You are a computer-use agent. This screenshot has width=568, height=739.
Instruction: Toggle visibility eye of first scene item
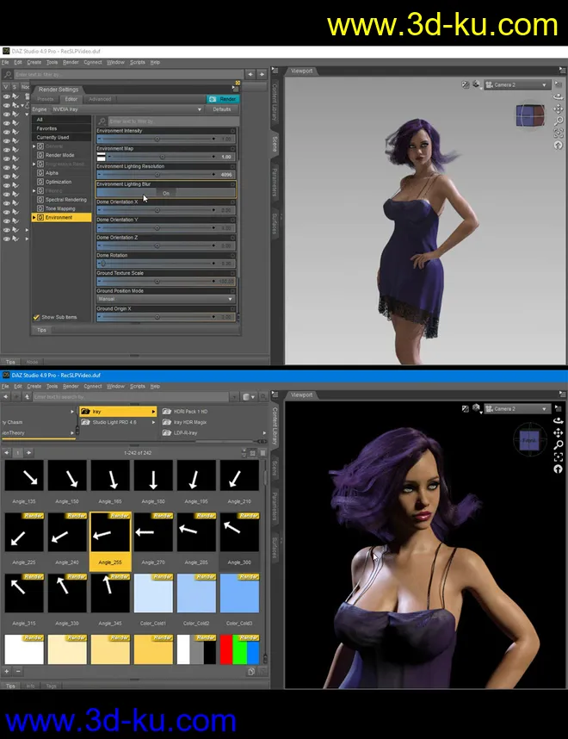6,97
